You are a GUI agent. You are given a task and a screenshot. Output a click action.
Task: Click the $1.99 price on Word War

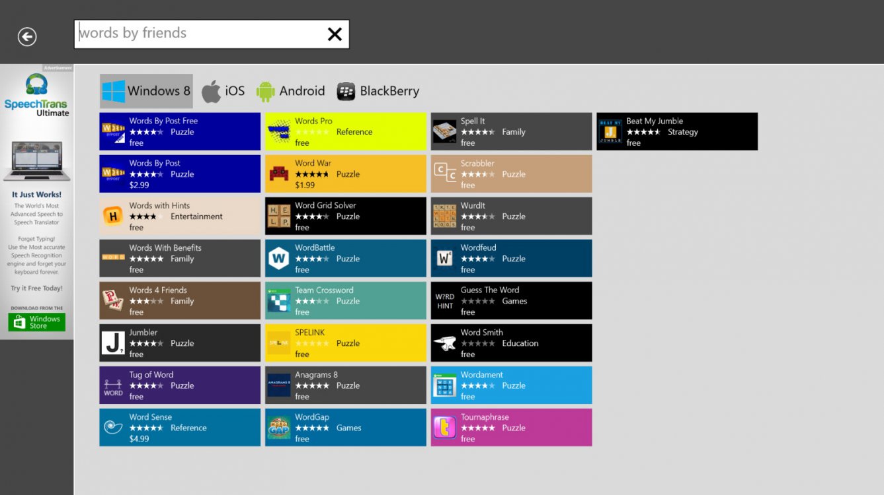[305, 185]
